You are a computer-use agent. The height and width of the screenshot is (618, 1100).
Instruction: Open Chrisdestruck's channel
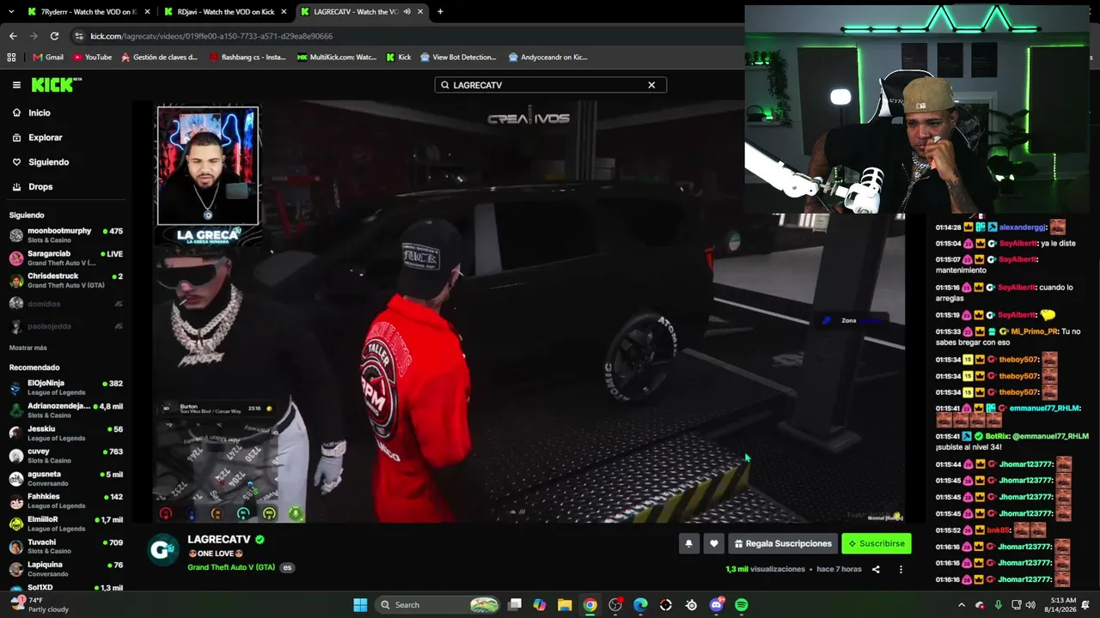point(66,280)
